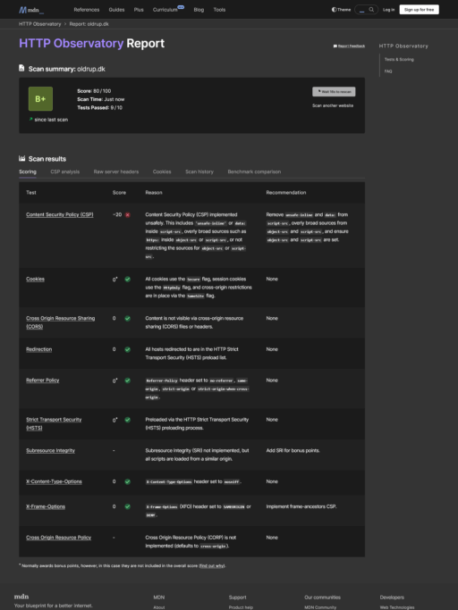458x610 pixels.
Task: Click the -20 score in CSP row
Action: (x=117, y=214)
